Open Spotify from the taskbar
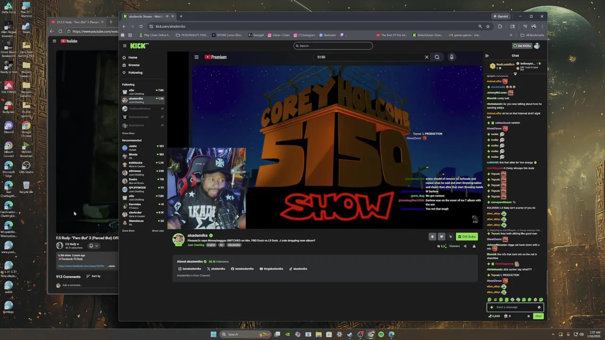 click(381, 334)
